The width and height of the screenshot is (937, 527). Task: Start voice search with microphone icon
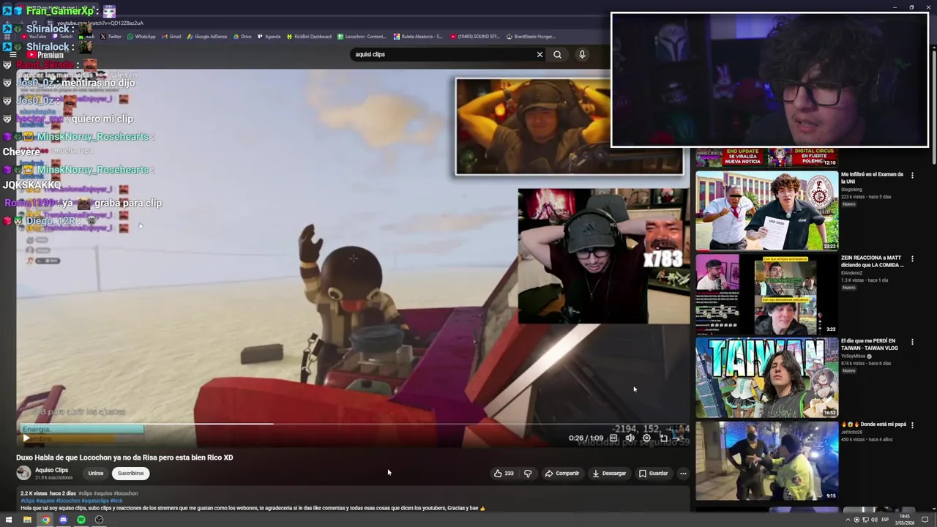click(x=582, y=54)
